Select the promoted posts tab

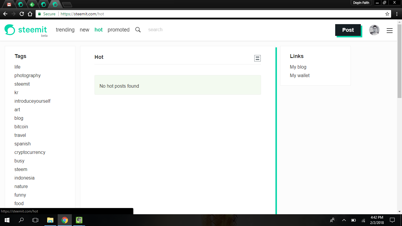click(119, 30)
